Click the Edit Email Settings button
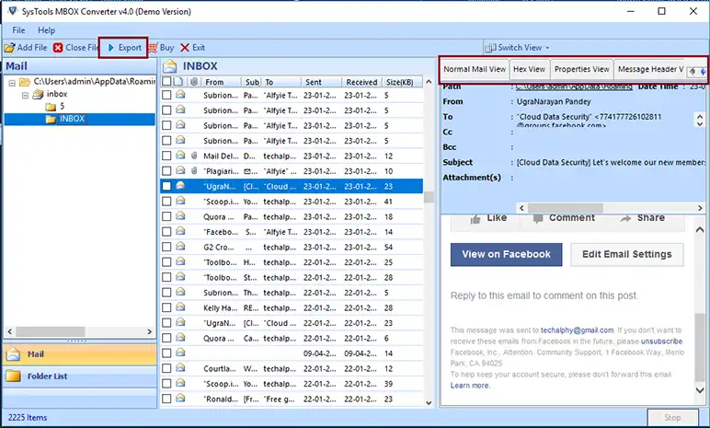This screenshot has width=710, height=428. coord(626,254)
